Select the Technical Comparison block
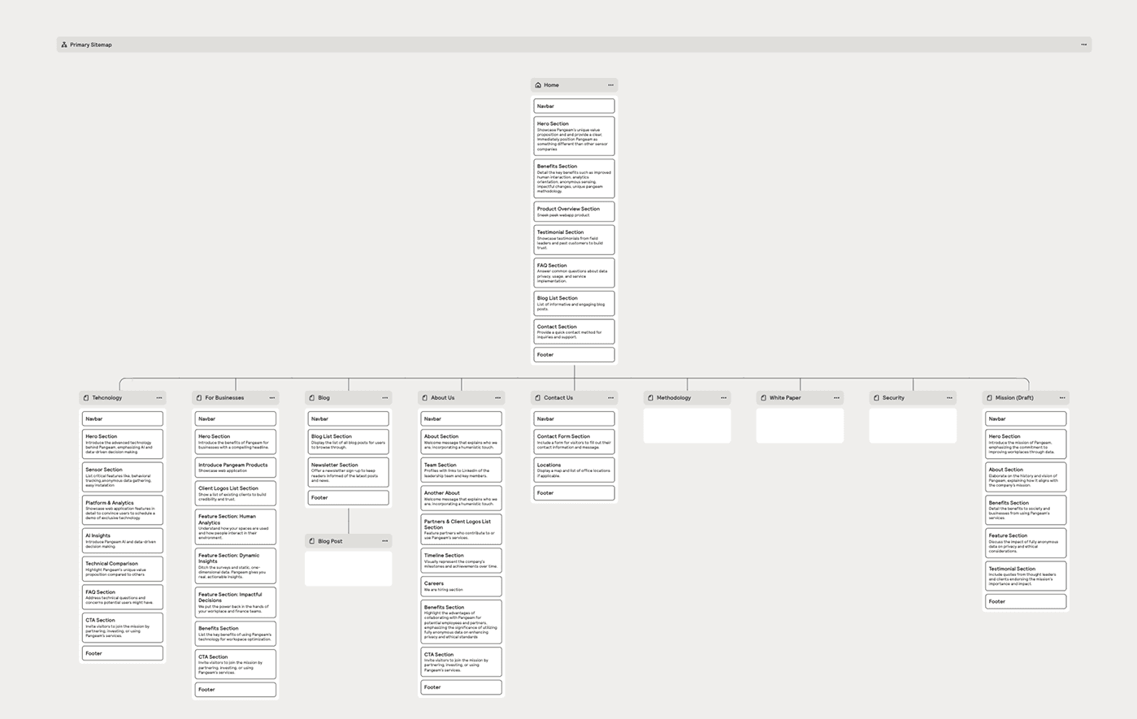 pyautogui.click(x=123, y=569)
